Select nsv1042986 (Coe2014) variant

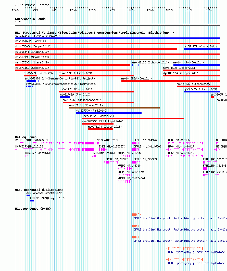(x=171, y=81)
